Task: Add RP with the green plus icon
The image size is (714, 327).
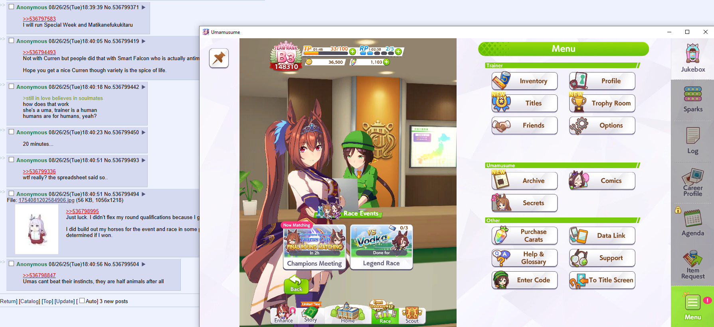Action: point(398,51)
